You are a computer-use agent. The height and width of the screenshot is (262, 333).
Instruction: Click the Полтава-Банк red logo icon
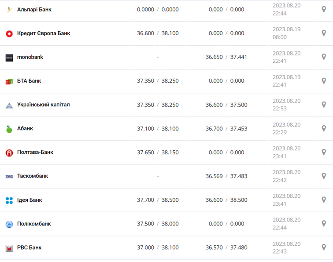9,153
